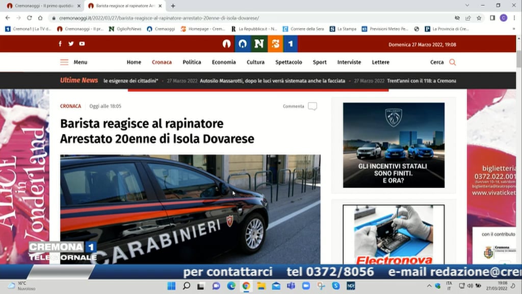Click the CRONACA category label above headline

click(70, 106)
